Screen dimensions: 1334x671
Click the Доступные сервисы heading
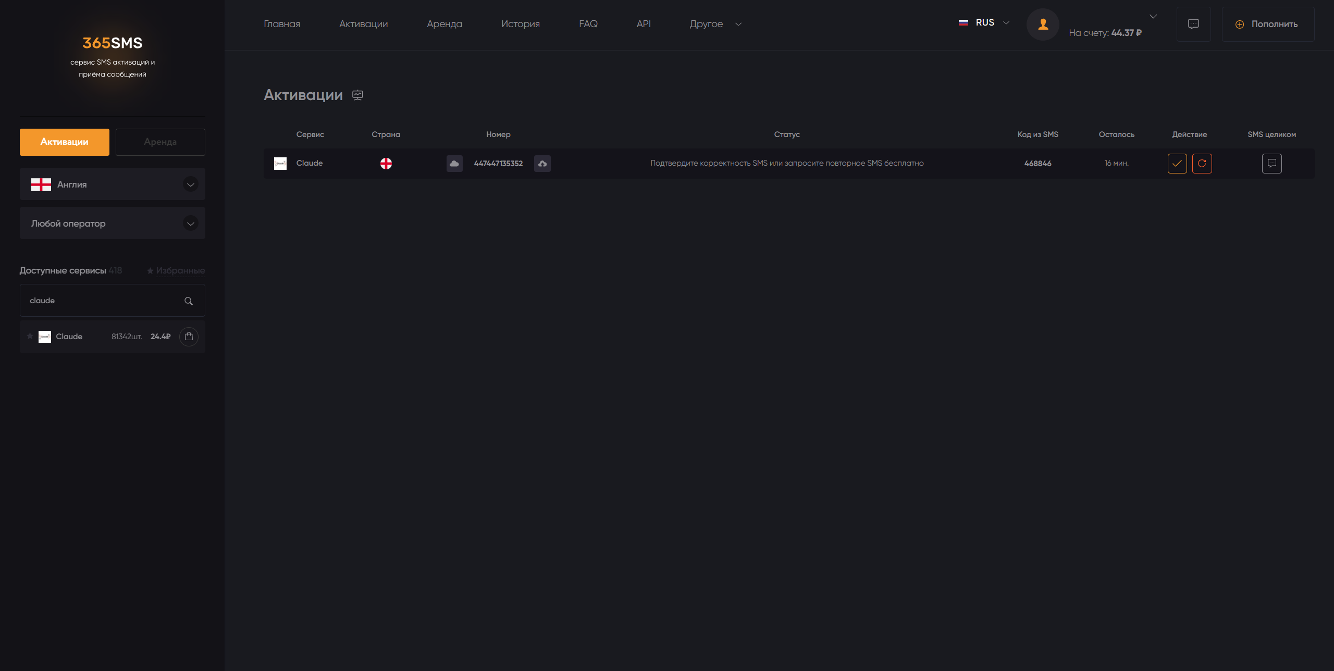(x=63, y=271)
